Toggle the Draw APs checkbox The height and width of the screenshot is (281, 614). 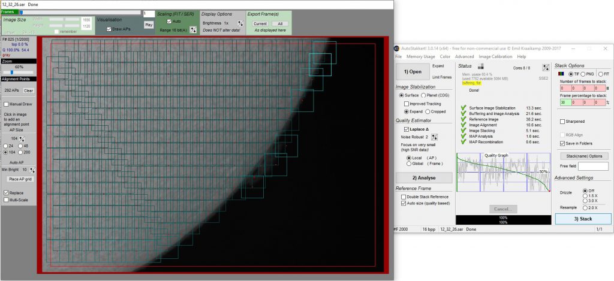(x=109, y=29)
